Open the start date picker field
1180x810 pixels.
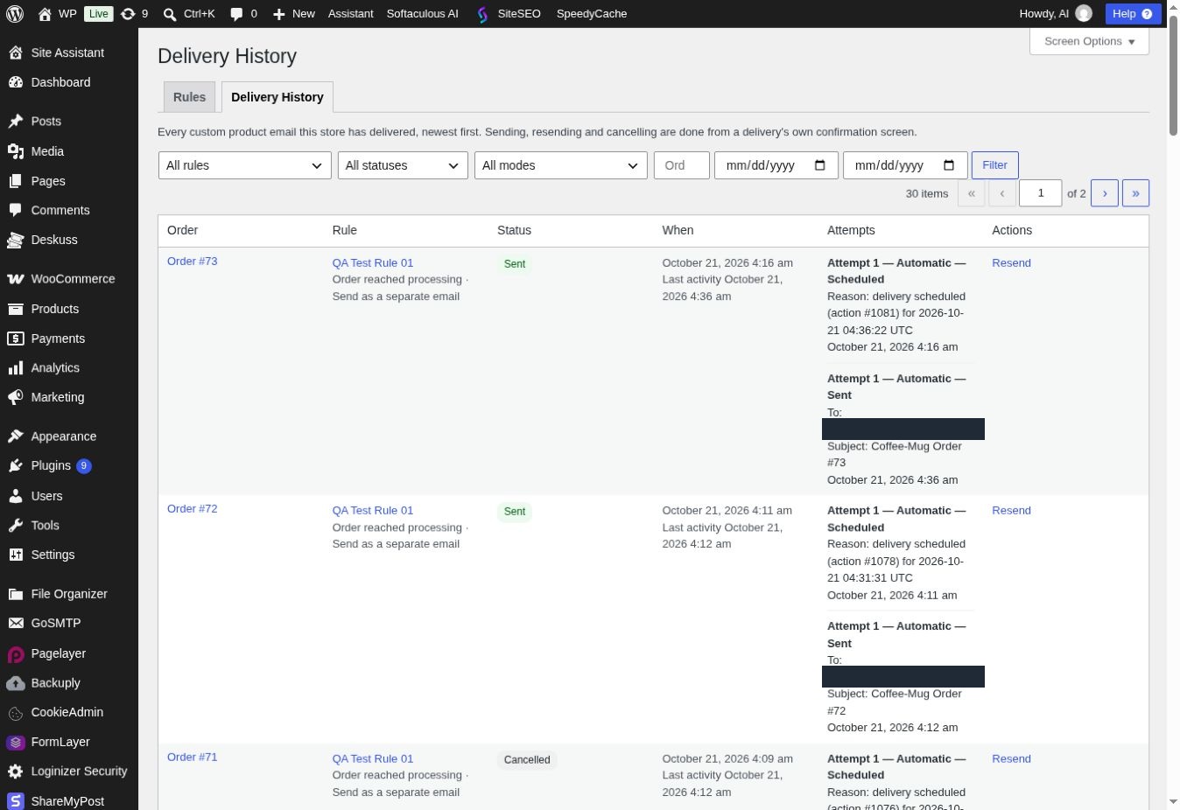click(x=776, y=165)
